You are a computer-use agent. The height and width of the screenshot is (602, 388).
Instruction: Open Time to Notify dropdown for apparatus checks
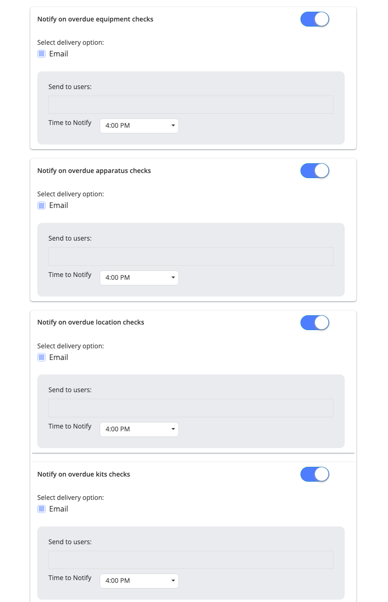(139, 277)
